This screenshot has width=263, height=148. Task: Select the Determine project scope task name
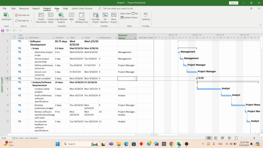[44, 54]
